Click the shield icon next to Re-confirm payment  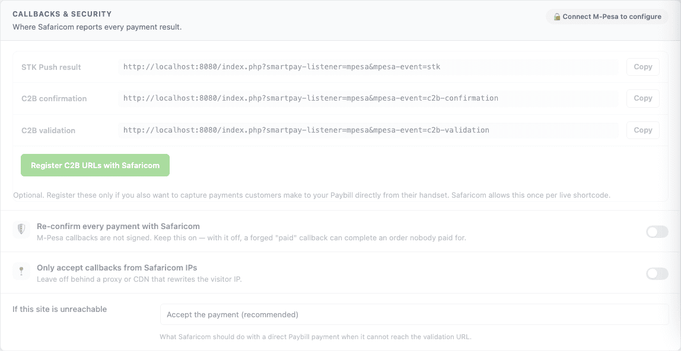tap(21, 229)
